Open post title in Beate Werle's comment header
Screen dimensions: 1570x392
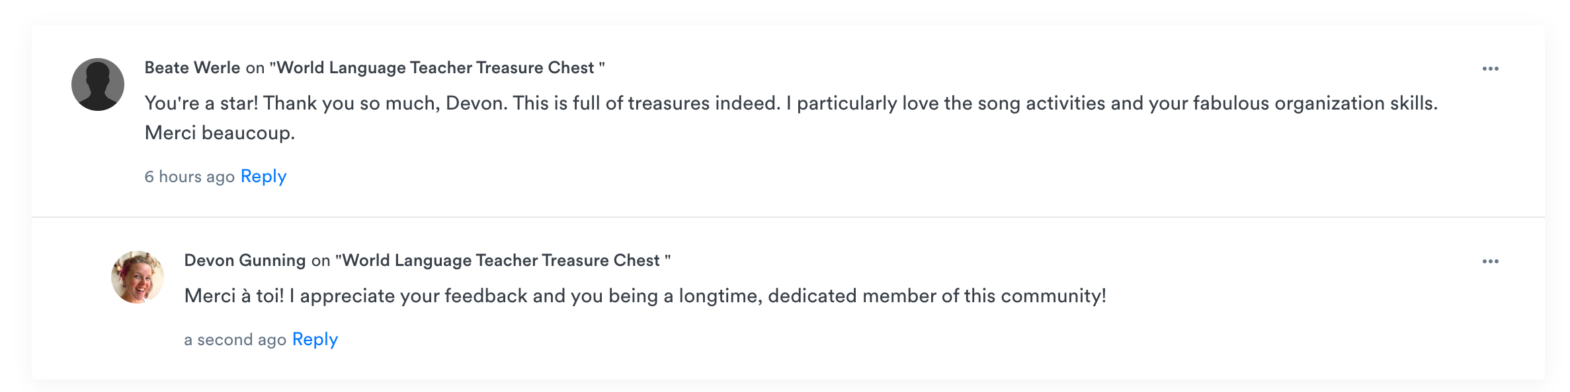click(436, 68)
